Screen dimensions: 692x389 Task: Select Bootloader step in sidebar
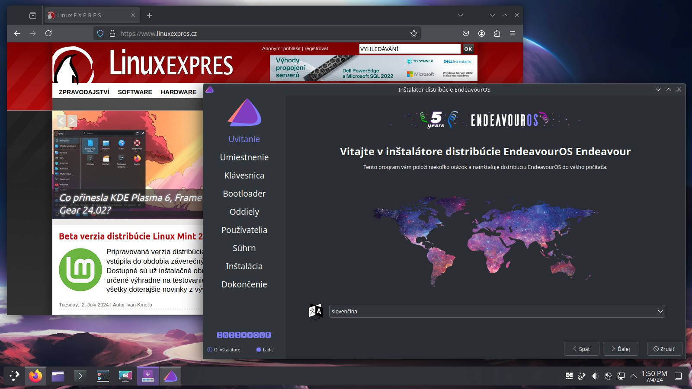244,194
